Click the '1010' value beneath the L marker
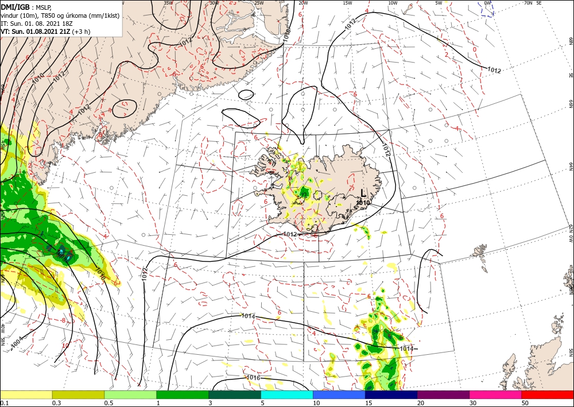 pos(363,203)
